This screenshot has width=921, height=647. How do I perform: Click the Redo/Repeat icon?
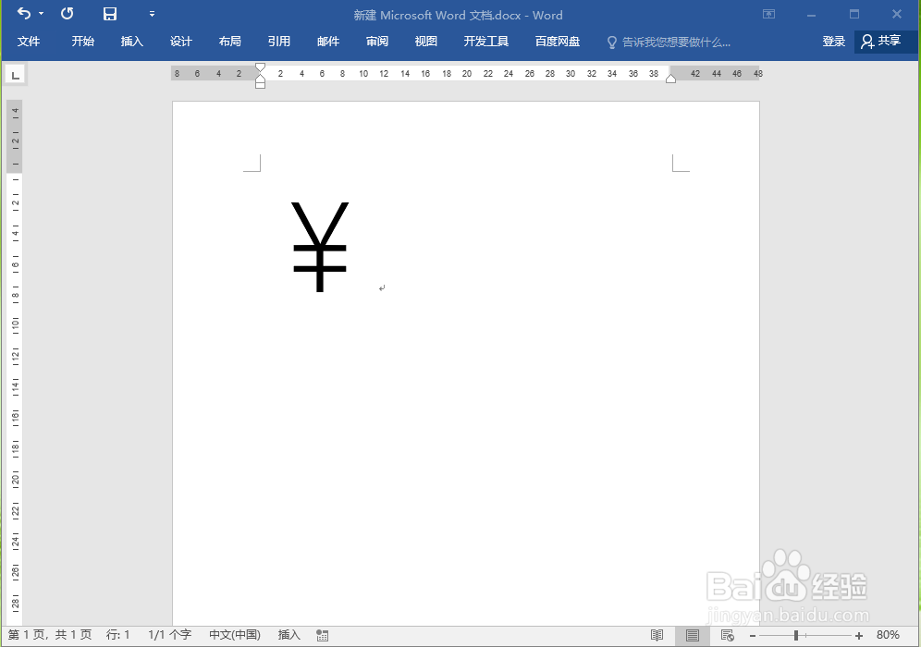[67, 13]
